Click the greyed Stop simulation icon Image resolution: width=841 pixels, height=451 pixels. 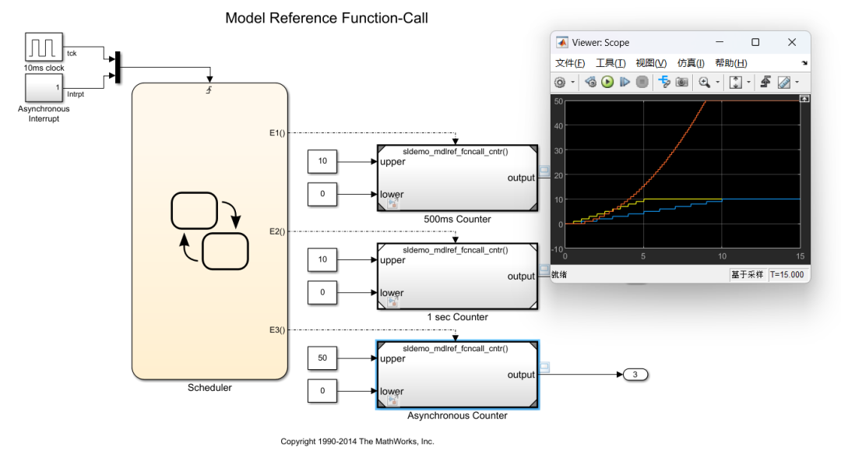(642, 82)
